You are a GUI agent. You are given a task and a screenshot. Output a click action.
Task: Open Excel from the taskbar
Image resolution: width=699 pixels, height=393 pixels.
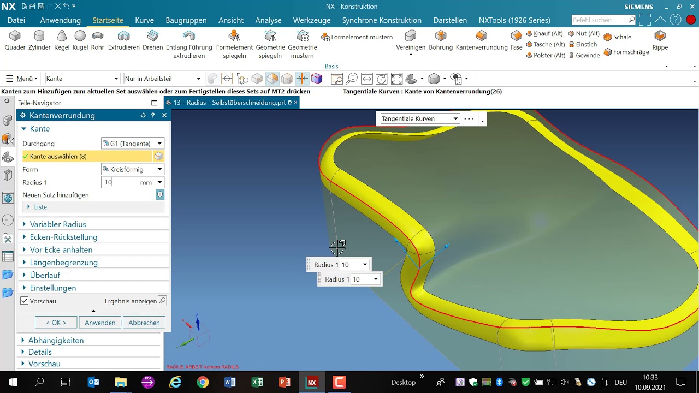(x=257, y=382)
